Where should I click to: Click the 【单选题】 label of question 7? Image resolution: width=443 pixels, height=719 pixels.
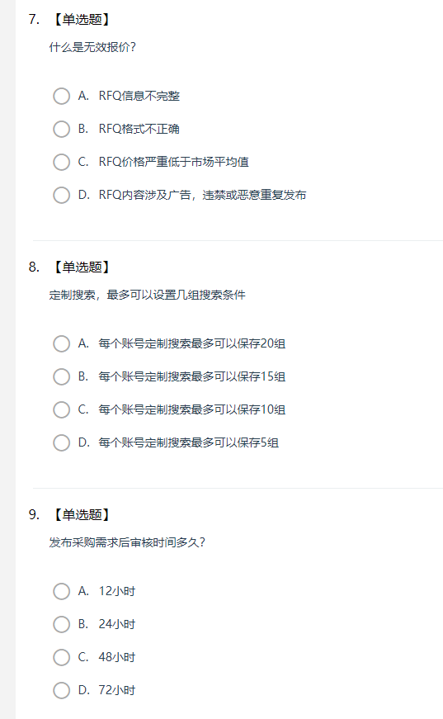click(81, 20)
